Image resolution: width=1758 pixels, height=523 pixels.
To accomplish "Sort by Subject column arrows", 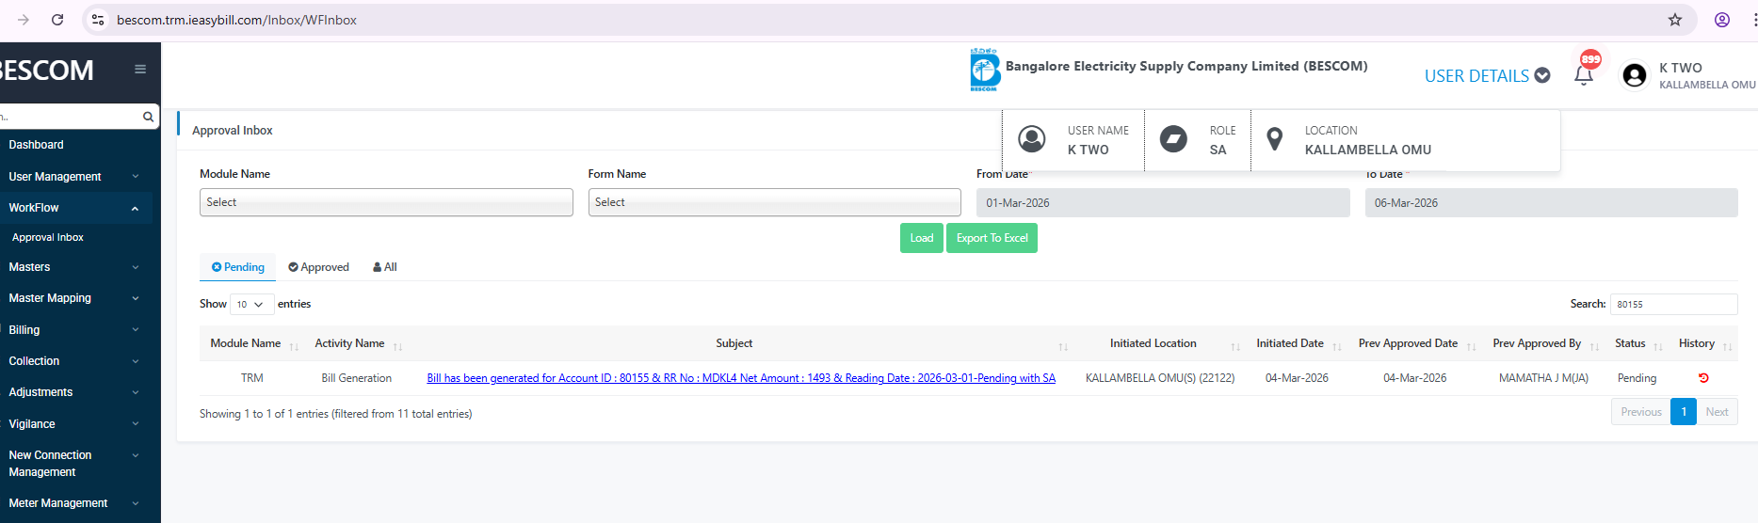I will (x=1063, y=347).
